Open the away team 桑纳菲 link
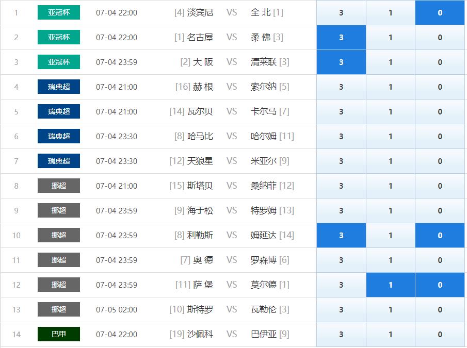The image size is (467, 348). (x=264, y=186)
